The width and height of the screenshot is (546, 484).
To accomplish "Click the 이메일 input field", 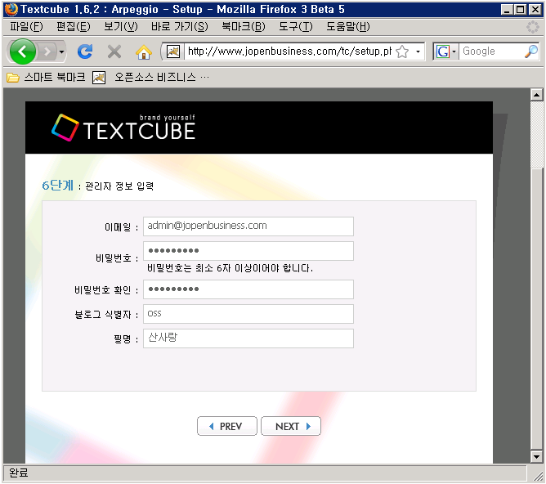I will tap(248, 226).
